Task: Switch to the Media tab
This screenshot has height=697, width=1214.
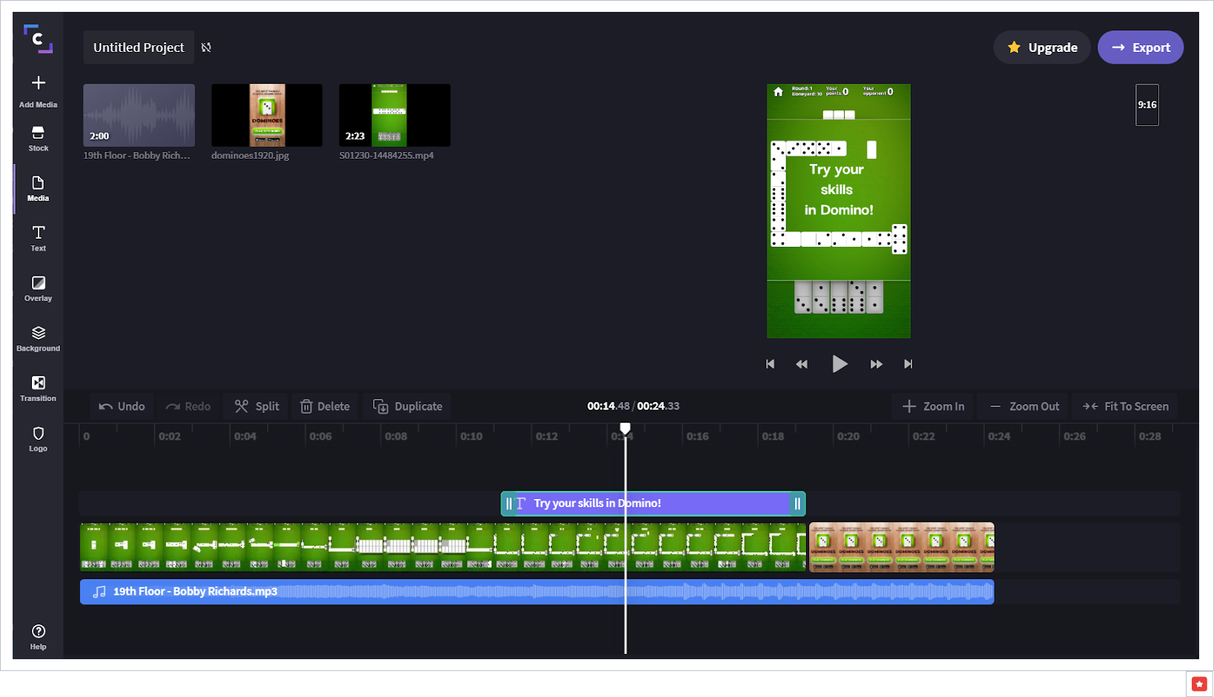Action: pyautogui.click(x=38, y=188)
